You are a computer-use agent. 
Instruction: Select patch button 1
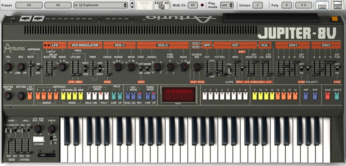point(205,96)
